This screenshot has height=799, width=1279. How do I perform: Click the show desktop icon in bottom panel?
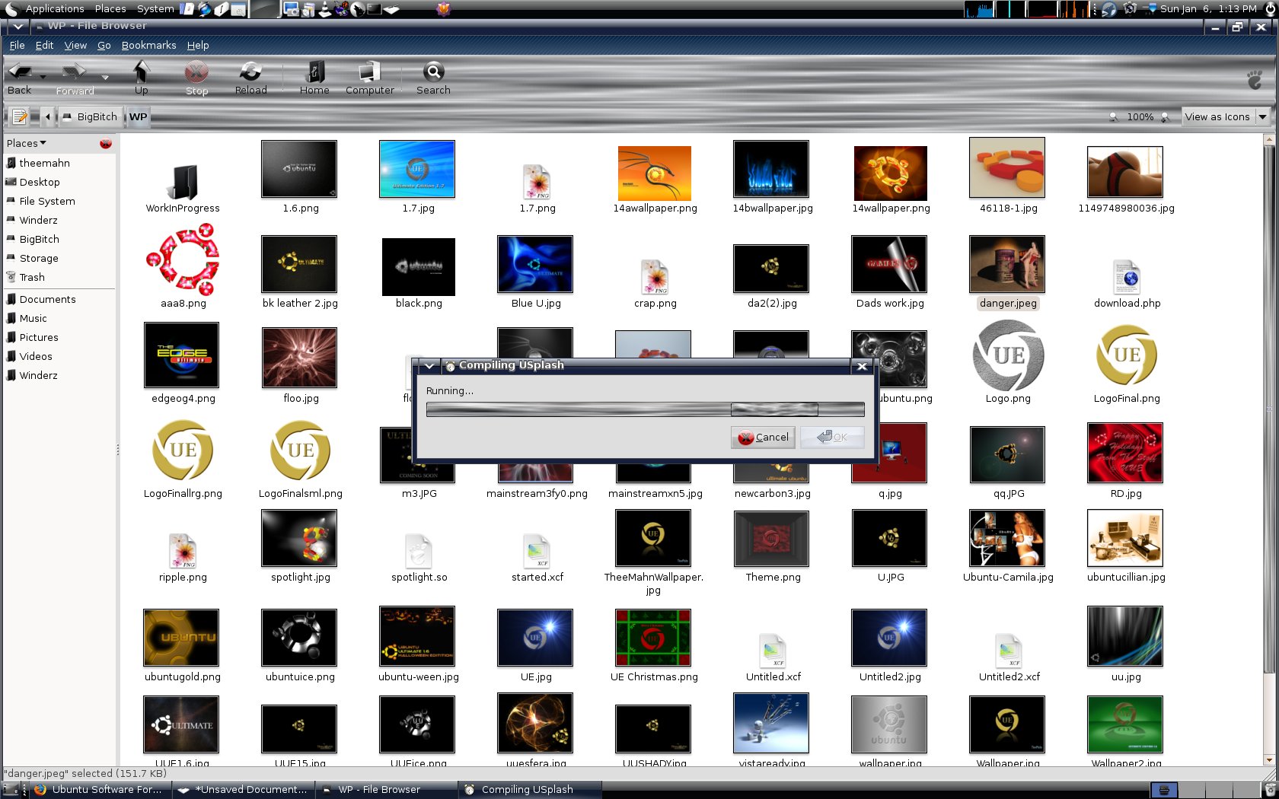click(10, 790)
